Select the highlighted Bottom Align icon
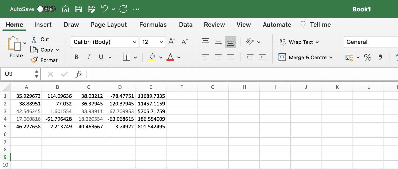This screenshot has height=169, width=398. (x=231, y=42)
